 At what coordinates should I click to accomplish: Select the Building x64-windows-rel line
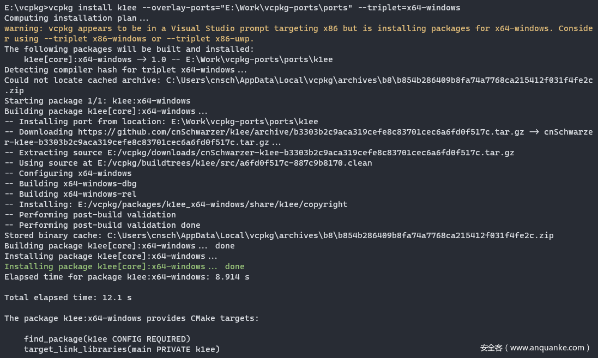tap(70, 194)
